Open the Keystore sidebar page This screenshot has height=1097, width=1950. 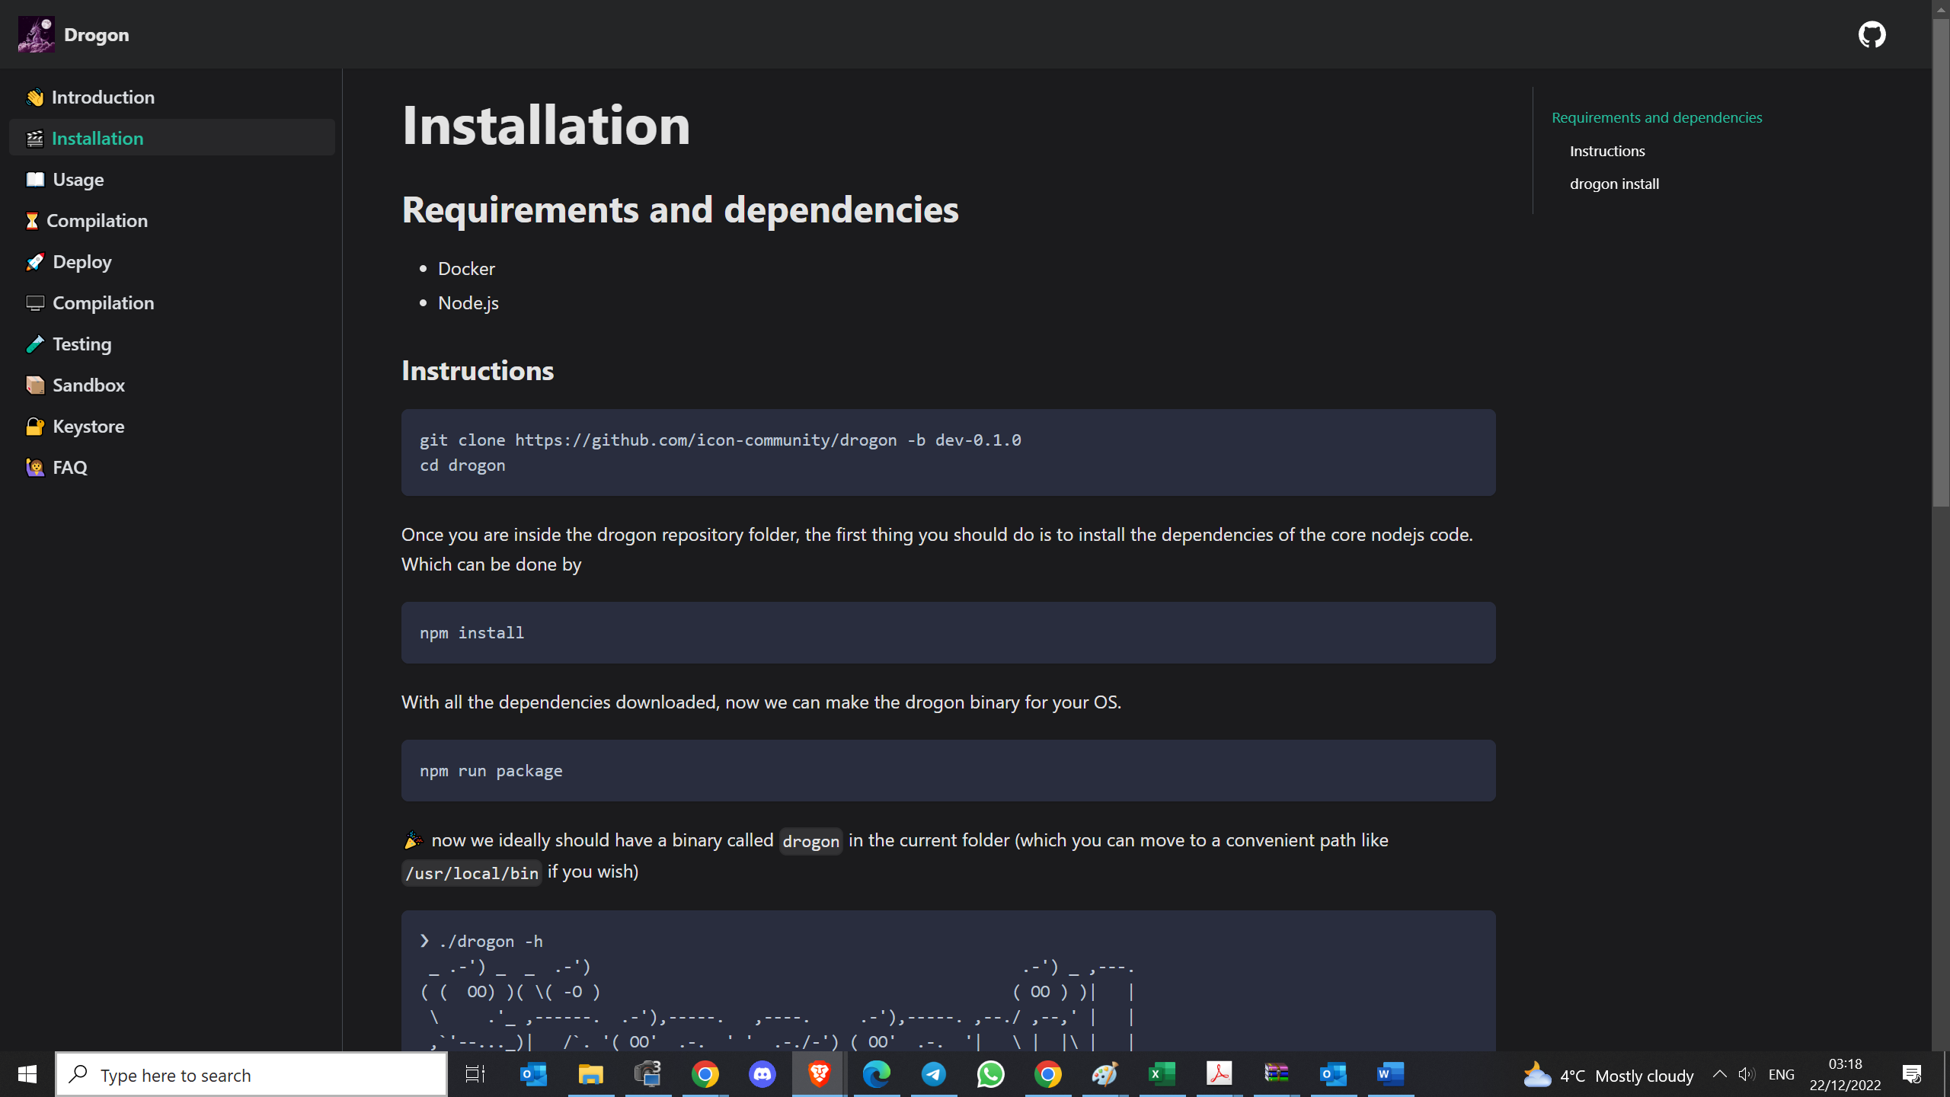(x=88, y=427)
